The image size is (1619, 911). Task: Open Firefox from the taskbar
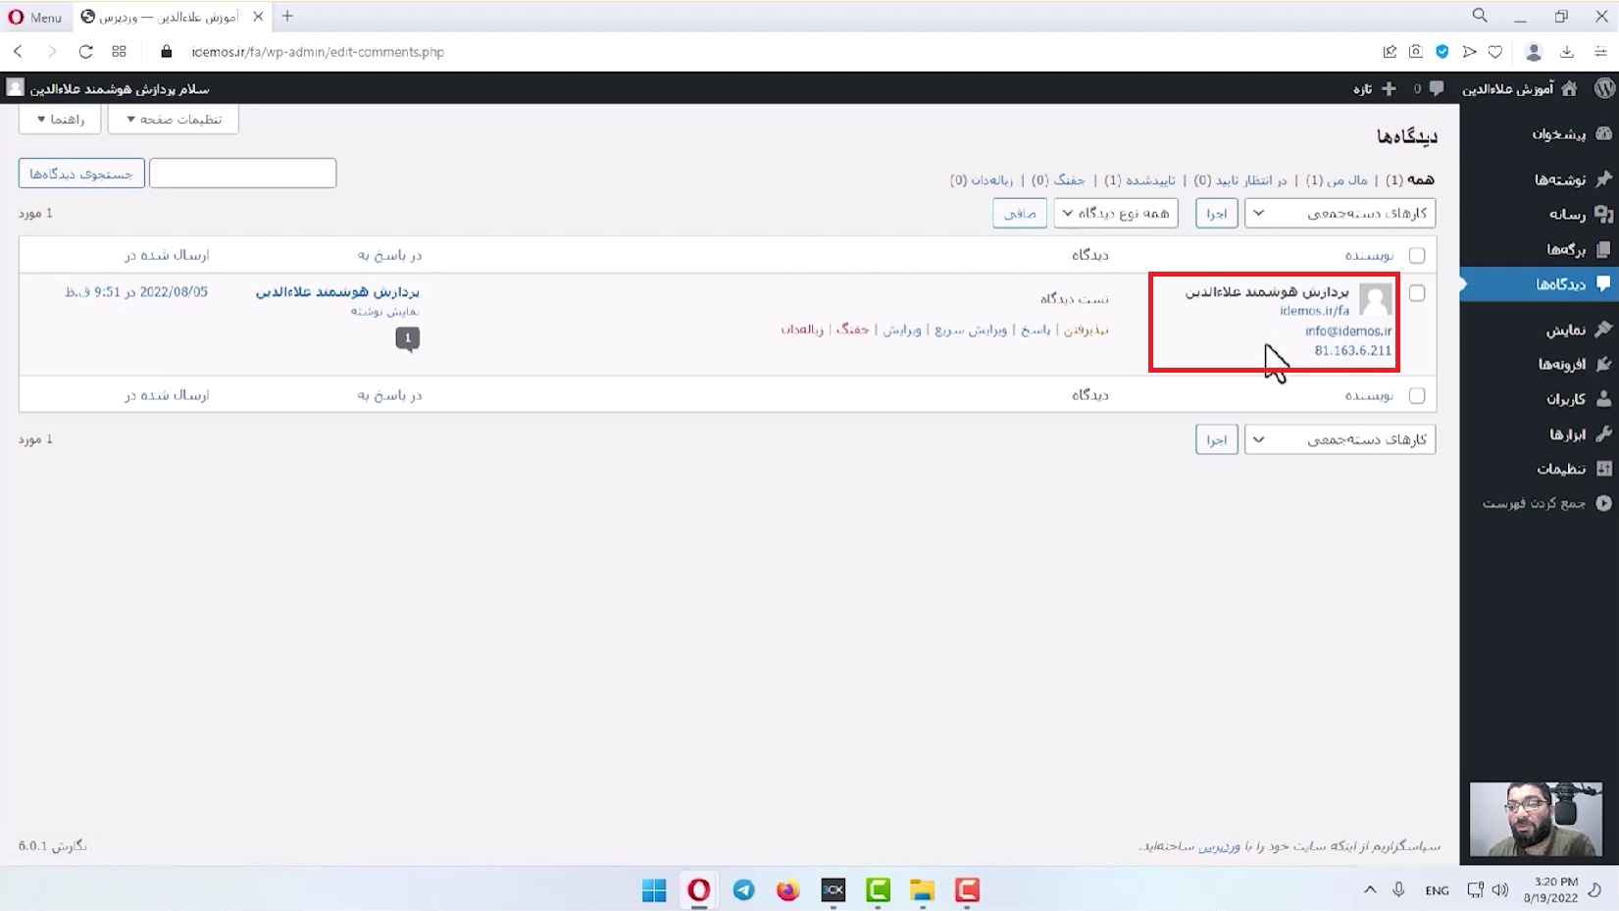787,889
